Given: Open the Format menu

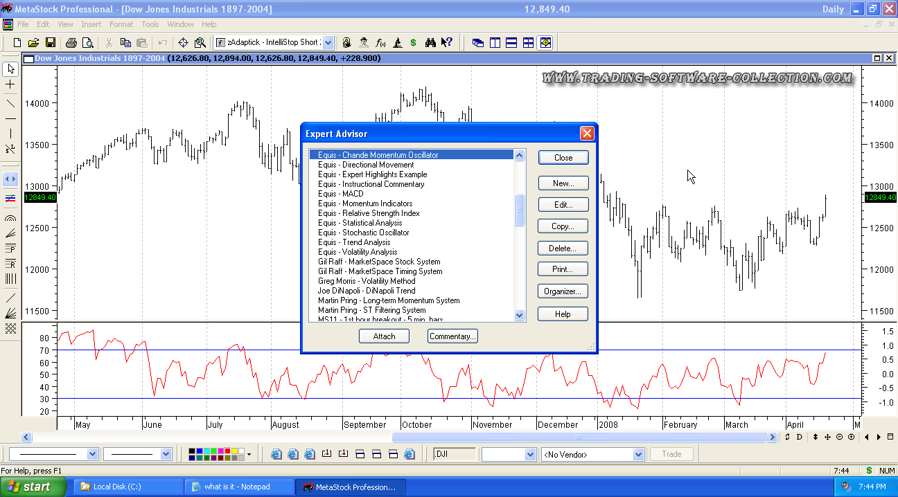Looking at the screenshot, I should (121, 24).
